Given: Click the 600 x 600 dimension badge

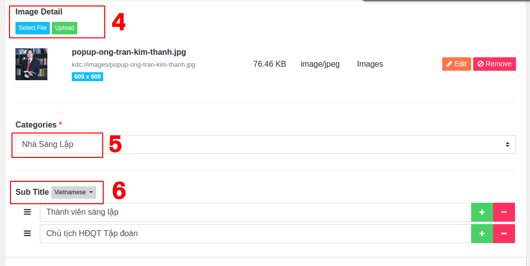Looking at the screenshot, I should (x=87, y=77).
